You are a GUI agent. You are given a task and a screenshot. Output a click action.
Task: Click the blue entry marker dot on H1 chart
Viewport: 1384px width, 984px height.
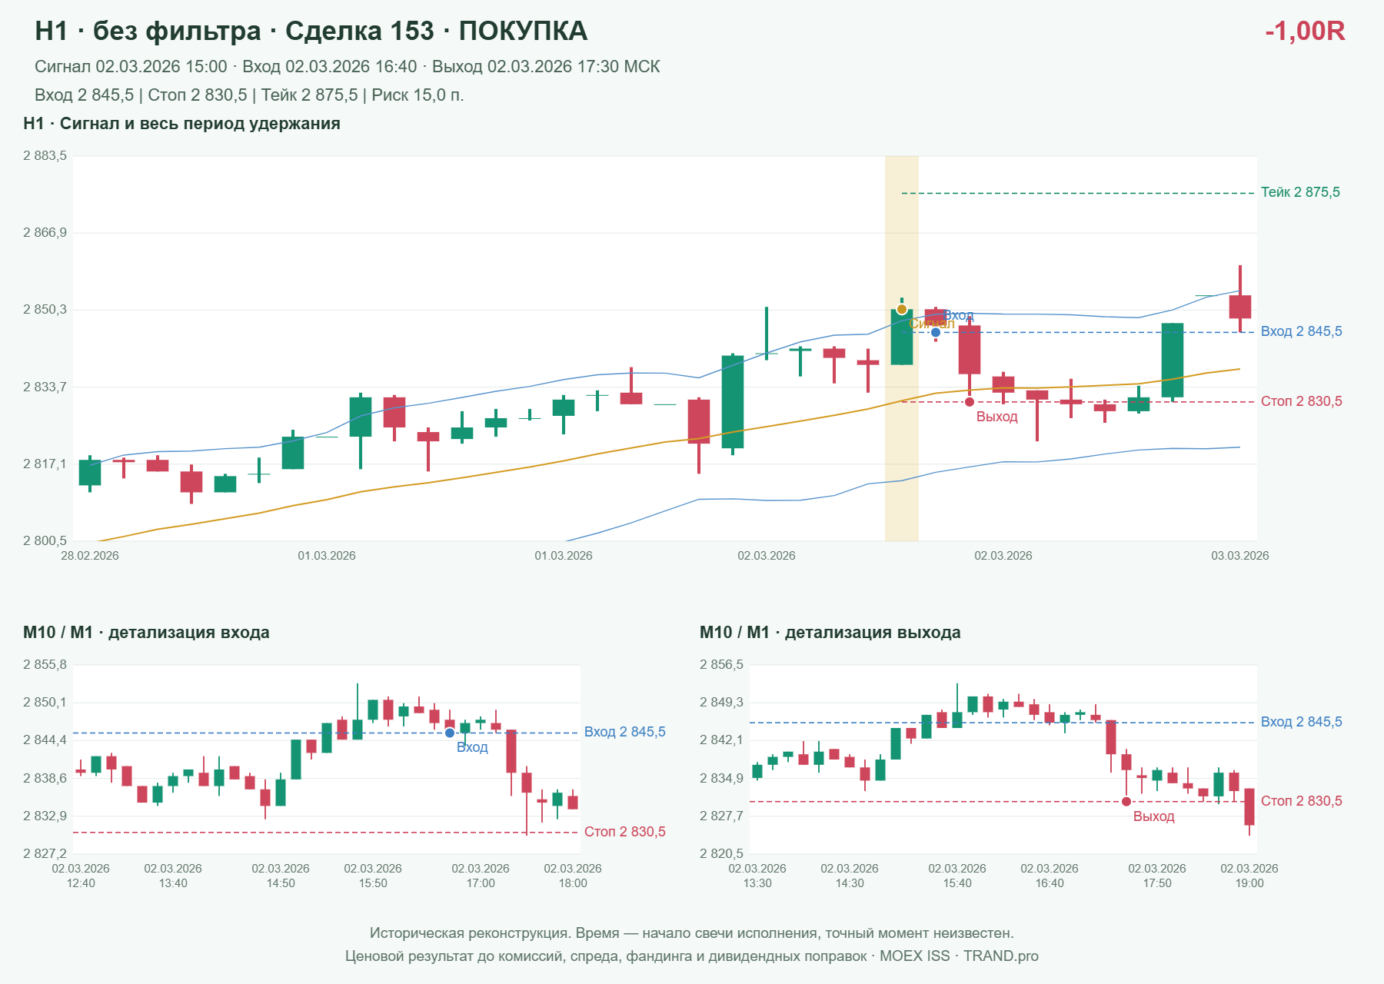tap(935, 332)
